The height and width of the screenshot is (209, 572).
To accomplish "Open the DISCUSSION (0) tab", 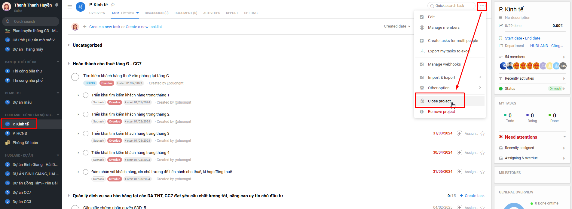I will pos(157,13).
